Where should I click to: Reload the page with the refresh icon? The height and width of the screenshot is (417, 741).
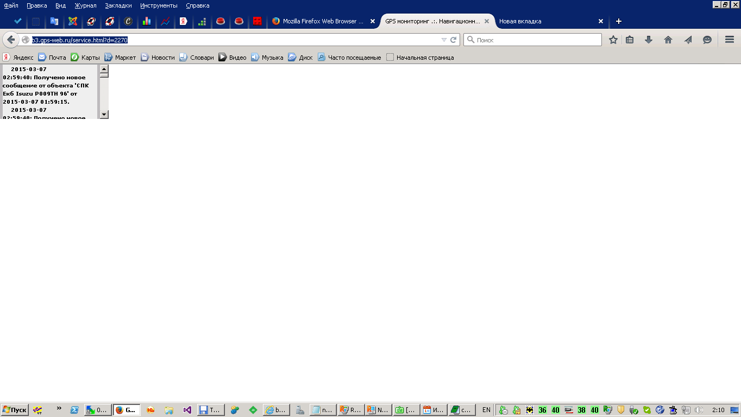click(x=453, y=40)
